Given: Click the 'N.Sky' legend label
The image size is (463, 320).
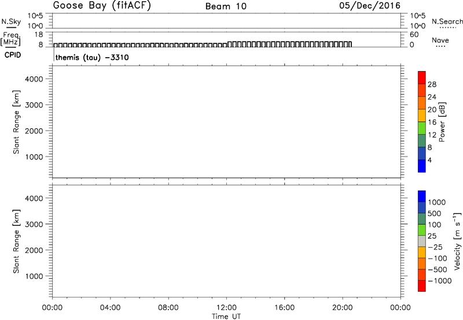Looking at the screenshot, I should 11,21.
